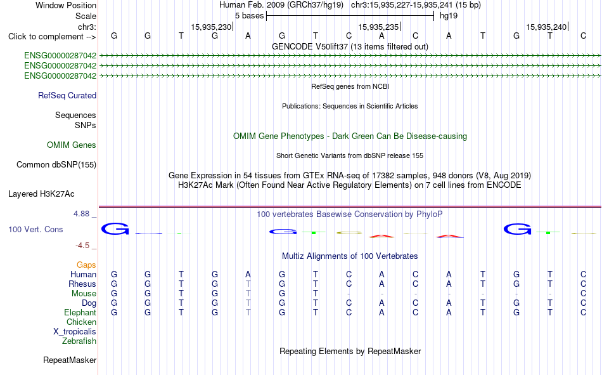Click the GTEx Gene Expression track title
This screenshot has width=602, height=375.
tap(350, 175)
